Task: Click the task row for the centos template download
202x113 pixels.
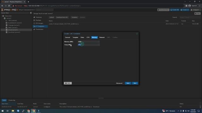Action: (100, 107)
